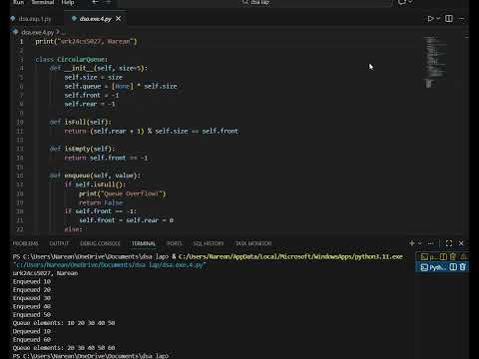The height and width of the screenshot is (359, 479).
Task: Switch to the PORTS panel tab
Action: pyautogui.click(x=175, y=243)
